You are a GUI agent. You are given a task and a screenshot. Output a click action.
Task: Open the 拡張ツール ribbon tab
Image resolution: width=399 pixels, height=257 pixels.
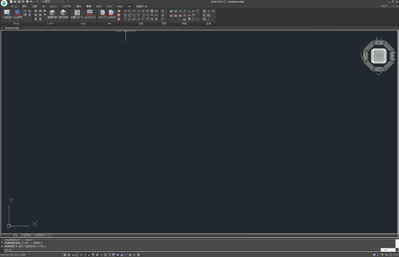[142, 6]
